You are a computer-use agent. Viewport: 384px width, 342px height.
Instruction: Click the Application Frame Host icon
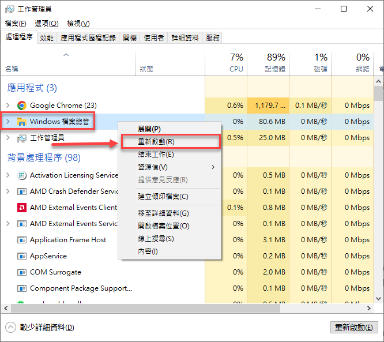(22, 240)
